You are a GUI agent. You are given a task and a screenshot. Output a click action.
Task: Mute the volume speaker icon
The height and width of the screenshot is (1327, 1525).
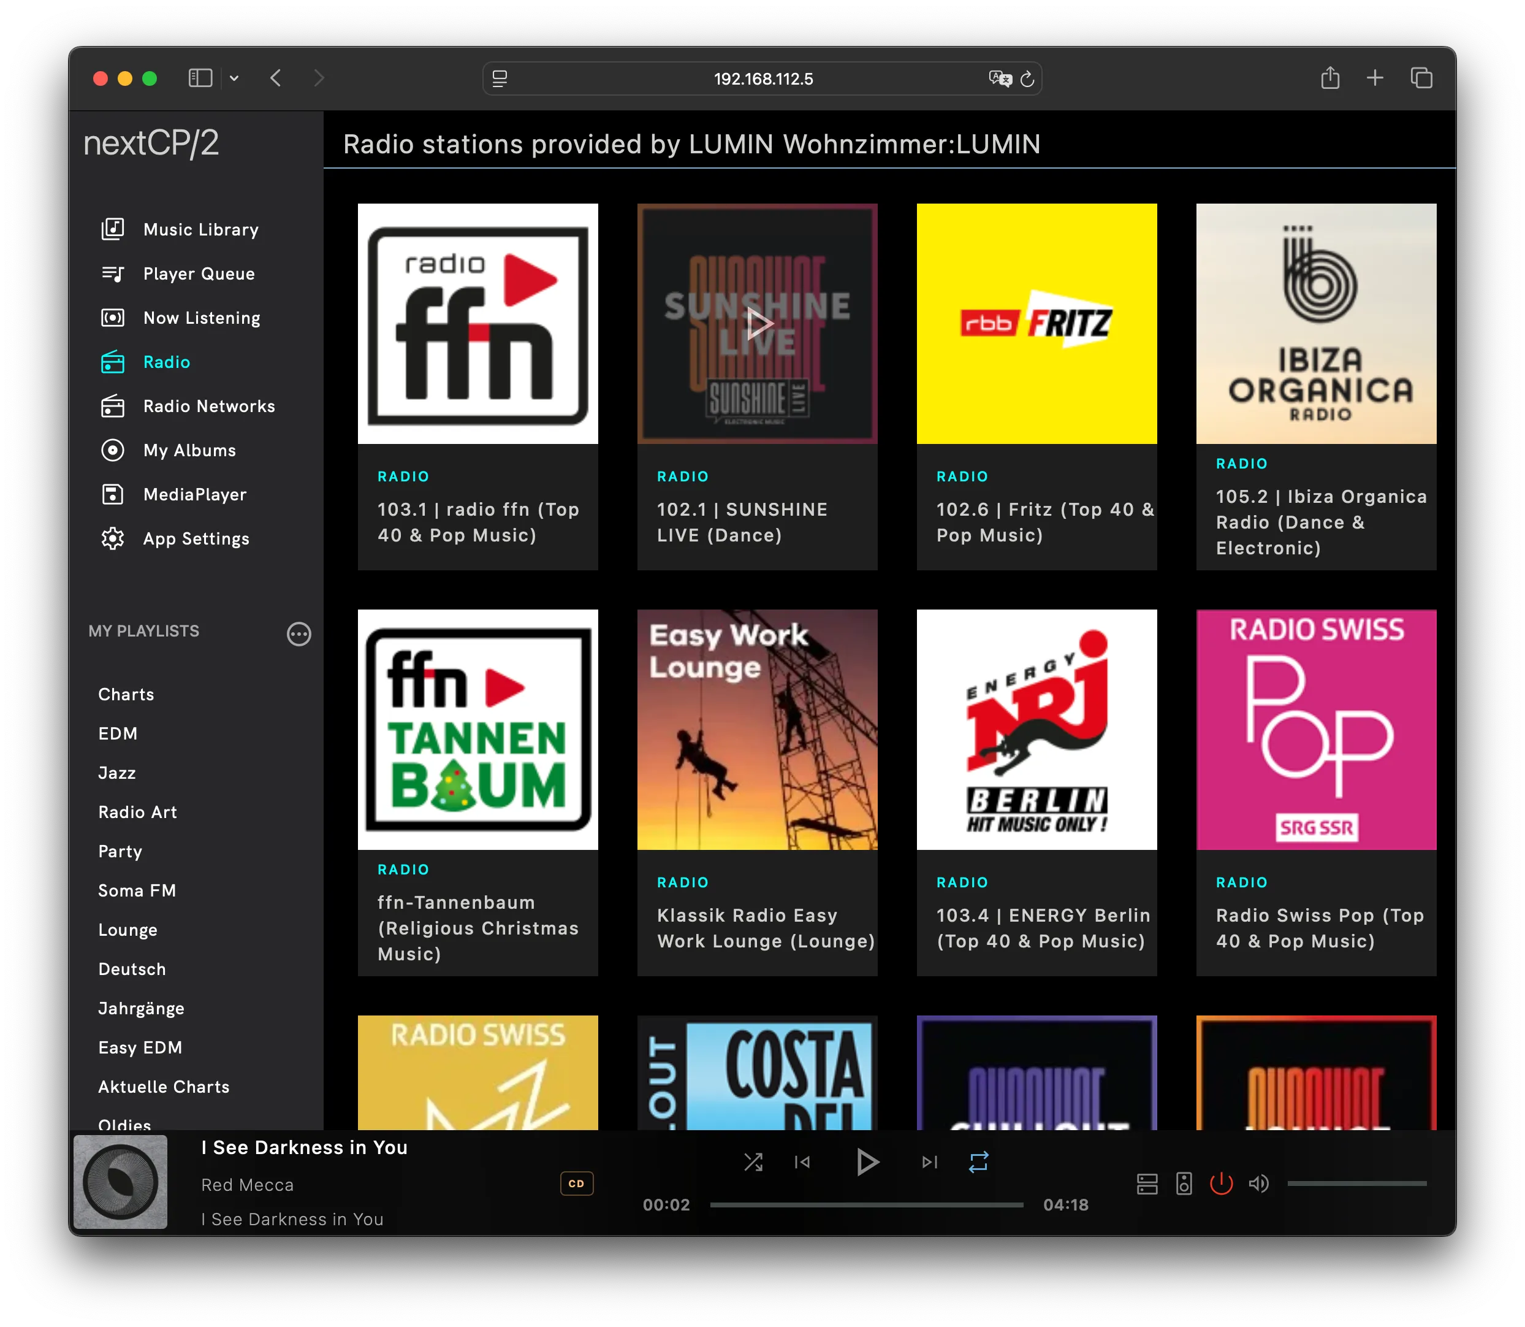click(1258, 1184)
